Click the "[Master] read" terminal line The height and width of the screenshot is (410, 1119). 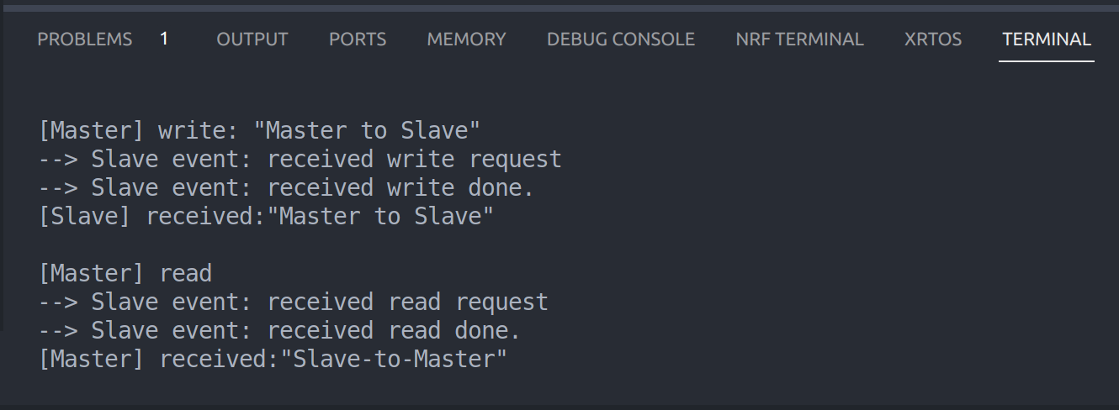tap(125, 274)
